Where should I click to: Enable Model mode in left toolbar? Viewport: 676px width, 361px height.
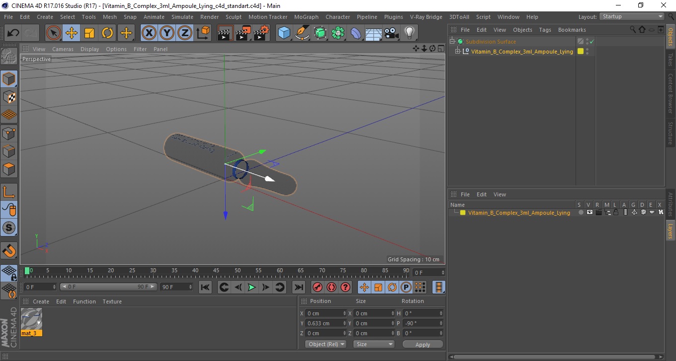coord(9,79)
